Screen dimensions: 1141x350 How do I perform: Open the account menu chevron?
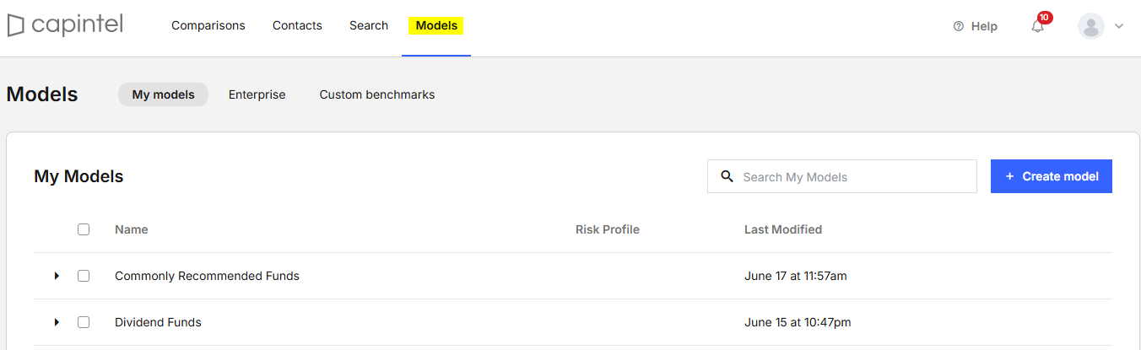1119,26
